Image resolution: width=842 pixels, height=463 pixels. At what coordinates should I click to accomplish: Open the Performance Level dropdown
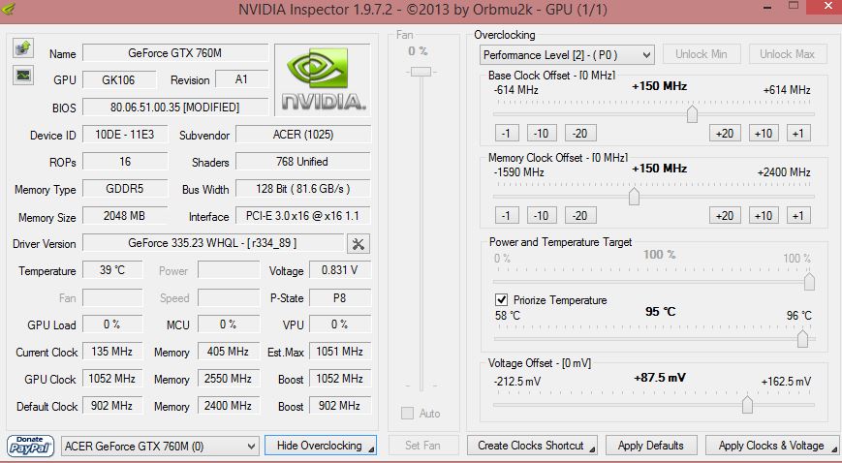coord(567,55)
